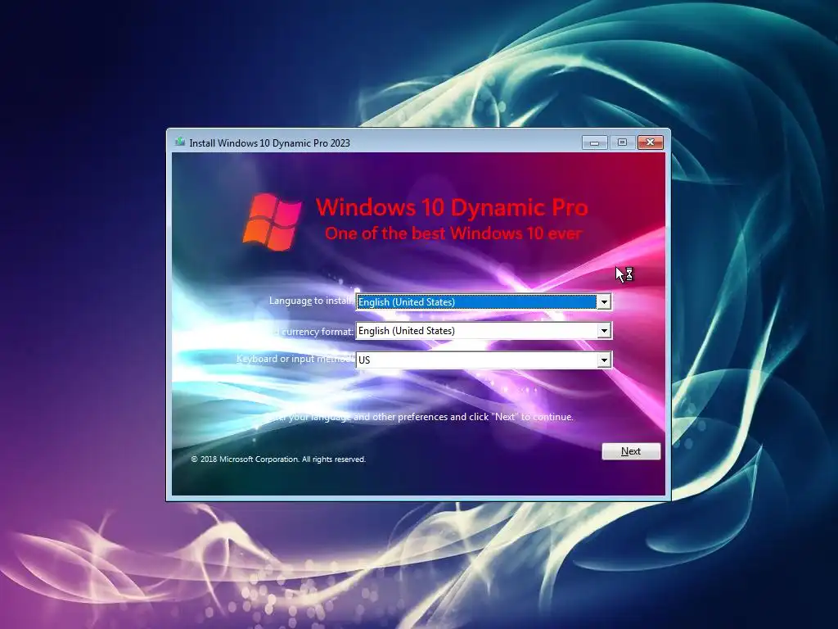838x629 pixels.
Task: Select the Language to install field
Action: tap(484, 302)
